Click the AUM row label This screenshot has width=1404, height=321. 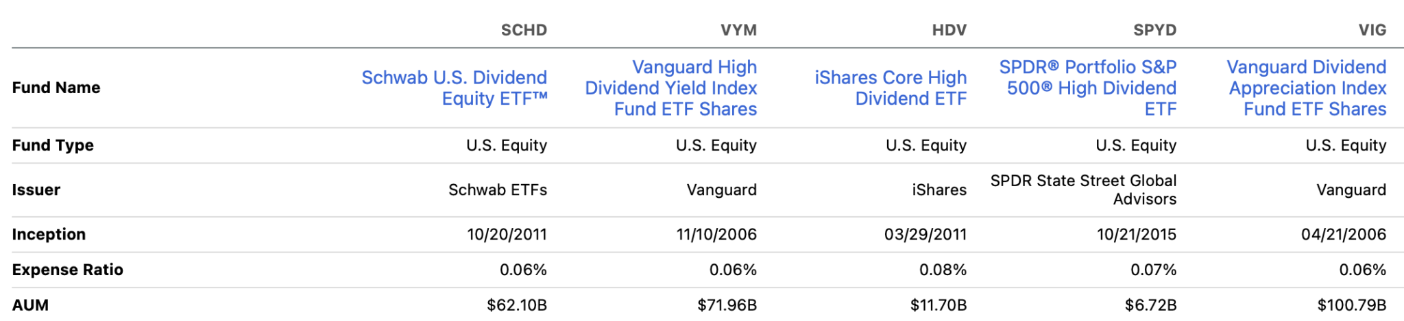coord(30,305)
